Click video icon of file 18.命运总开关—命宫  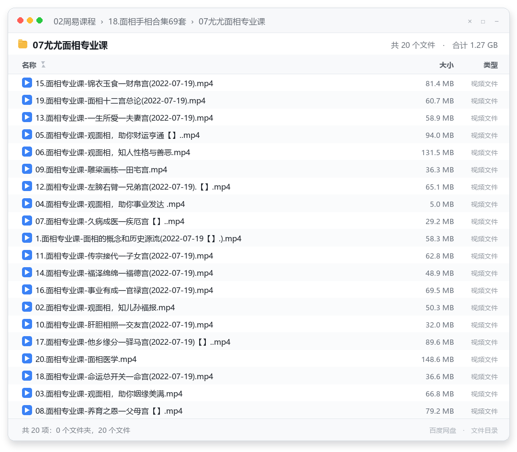(x=27, y=376)
